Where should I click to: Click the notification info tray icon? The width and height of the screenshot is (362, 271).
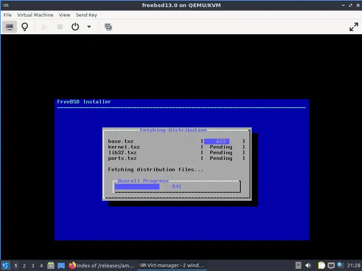click(340, 265)
